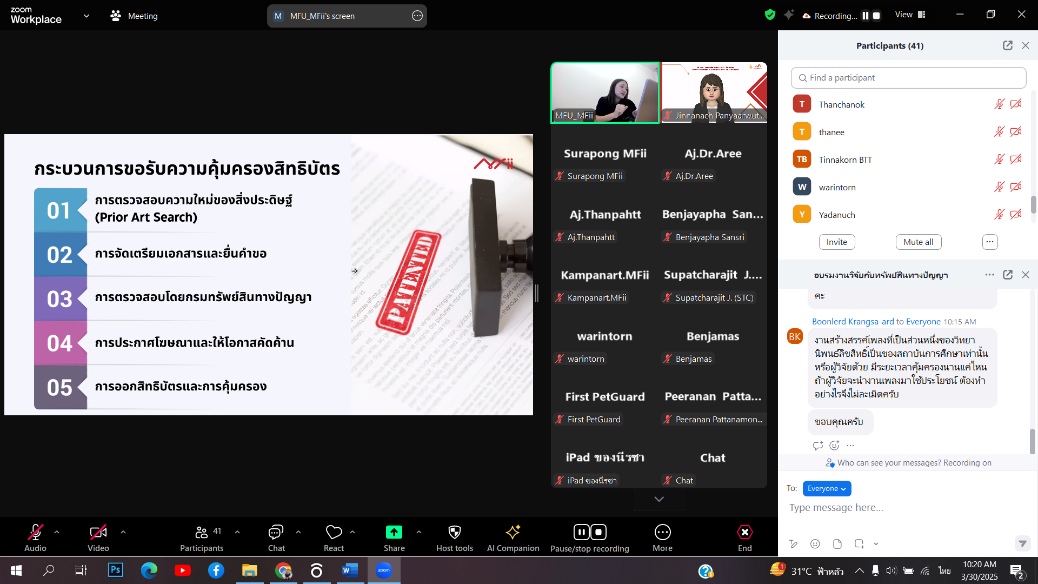
Task: Expand the Audio options arrow
Action: 57,532
